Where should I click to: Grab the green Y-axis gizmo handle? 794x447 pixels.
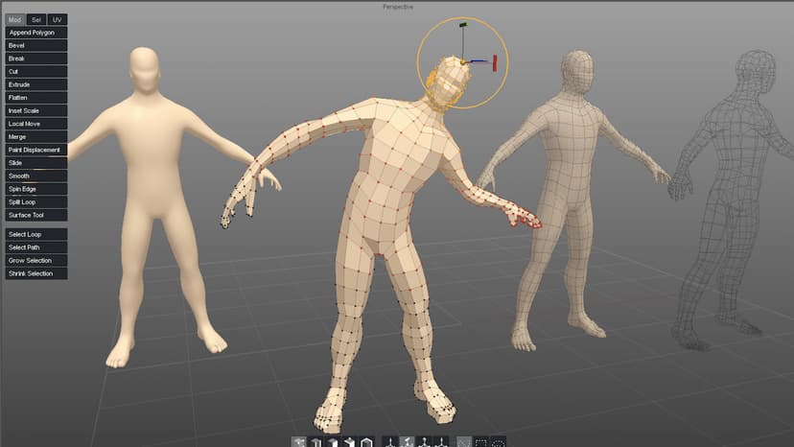tap(463, 24)
